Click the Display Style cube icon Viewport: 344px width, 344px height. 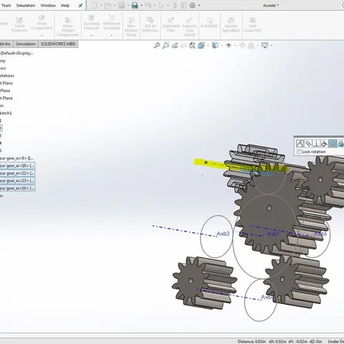coord(215,45)
